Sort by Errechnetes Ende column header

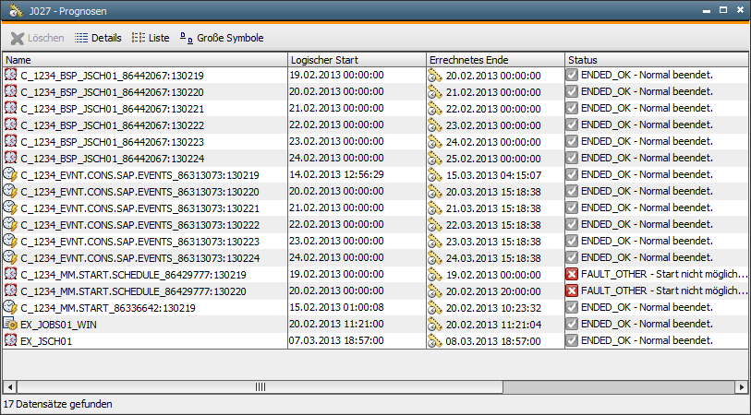tap(495, 60)
